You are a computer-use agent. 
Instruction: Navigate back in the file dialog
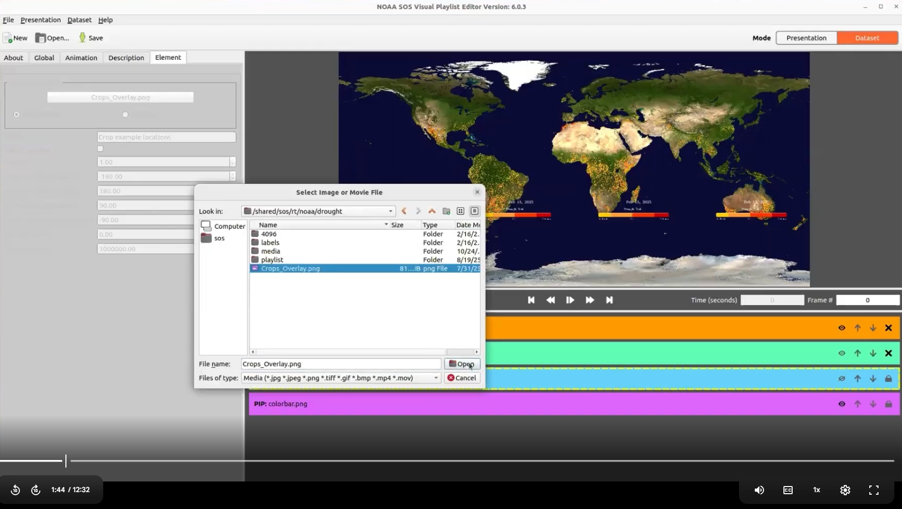pyautogui.click(x=404, y=211)
